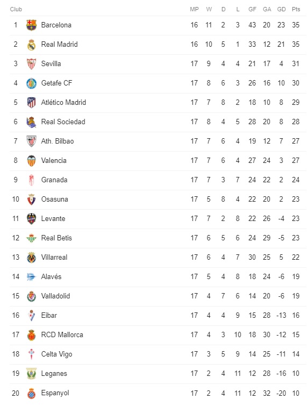Click the Alavés logo icon
The width and height of the screenshot is (307, 413).
[31, 277]
